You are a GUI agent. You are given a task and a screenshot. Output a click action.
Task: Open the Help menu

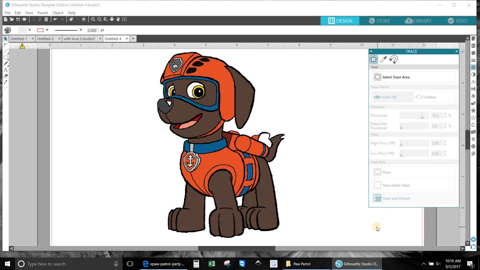[72, 13]
